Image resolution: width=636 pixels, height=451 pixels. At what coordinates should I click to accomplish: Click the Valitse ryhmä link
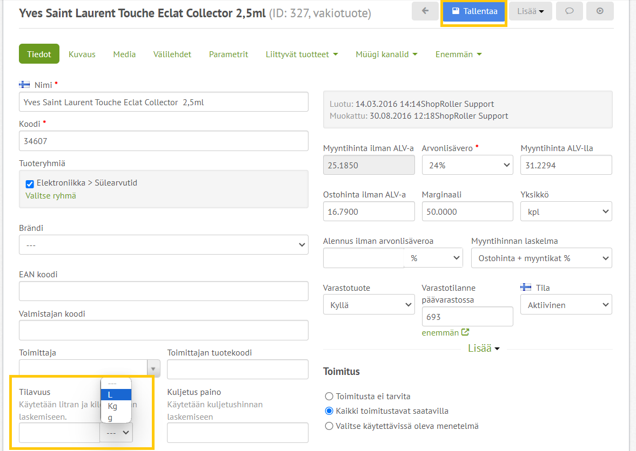(x=51, y=195)
